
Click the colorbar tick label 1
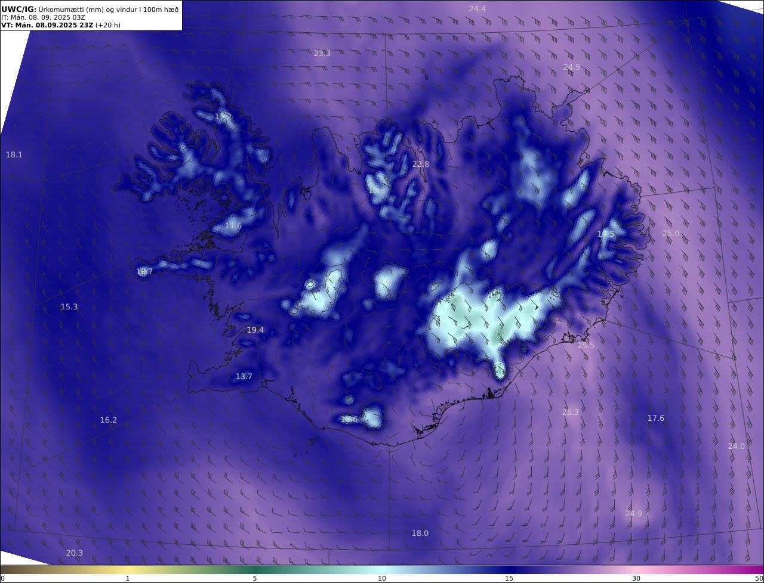click(127, 578)
